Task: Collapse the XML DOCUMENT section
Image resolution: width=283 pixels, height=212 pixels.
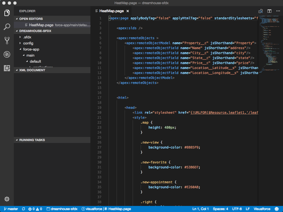Action: (x=32, y=70)
